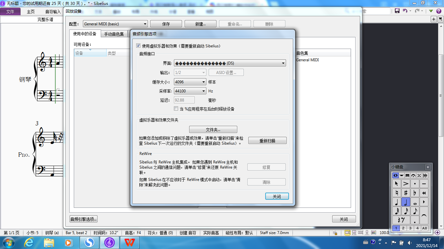The height and width of the screenshot is (249, 444).
Task: Add a tie using the keypad tie key
Action: (424, 216)
